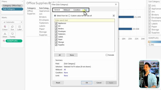
Task: Click the 21.106 profit bar in chart
Action: point(126,17)
